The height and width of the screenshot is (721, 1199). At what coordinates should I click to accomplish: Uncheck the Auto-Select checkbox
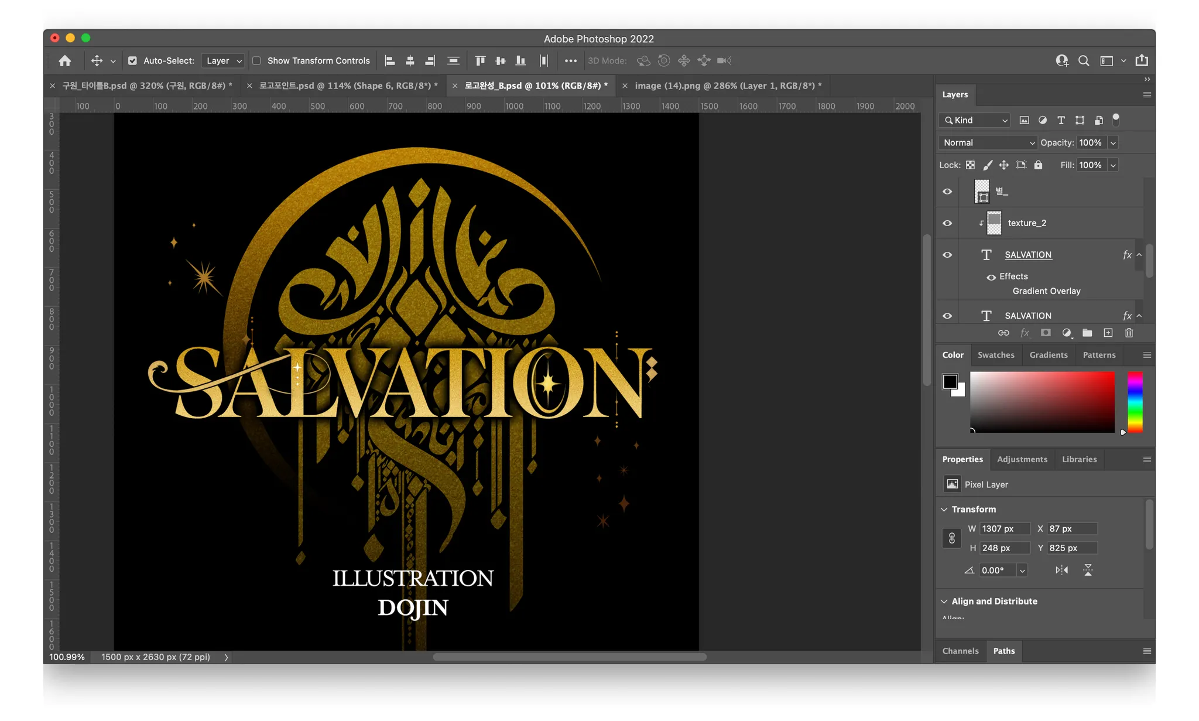click(x=133, y=61)
